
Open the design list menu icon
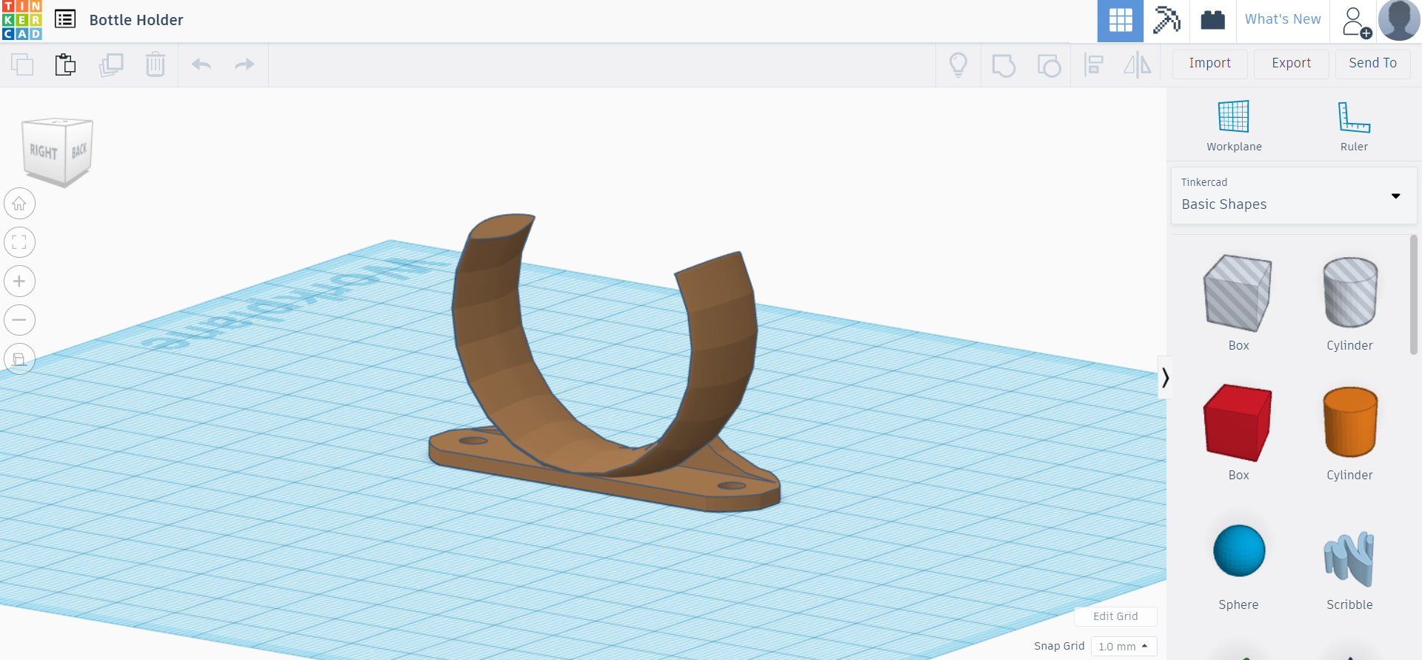(65, 19)
